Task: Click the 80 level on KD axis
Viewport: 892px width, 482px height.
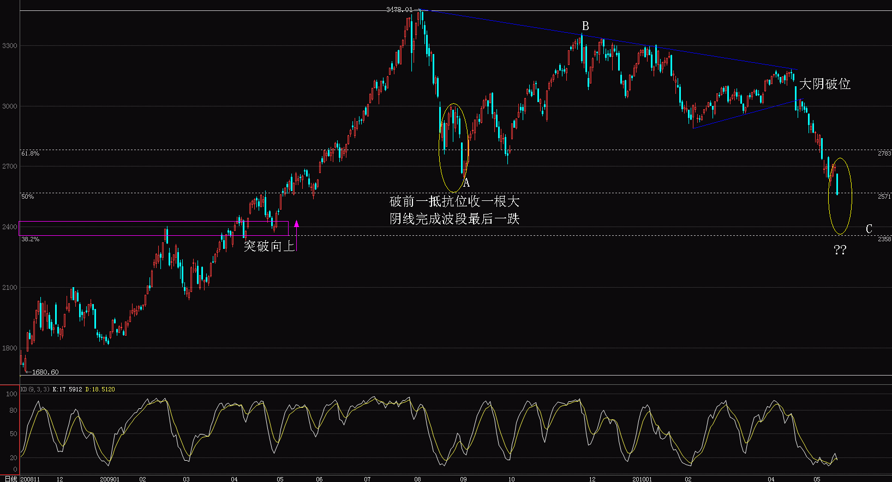Action: 13,410
